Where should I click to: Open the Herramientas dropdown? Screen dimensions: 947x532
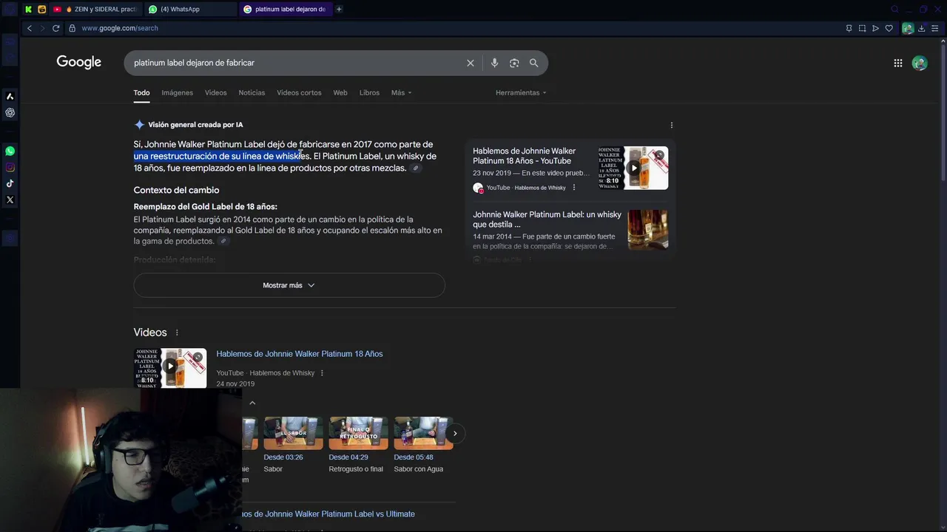click(x=521, y=92)
